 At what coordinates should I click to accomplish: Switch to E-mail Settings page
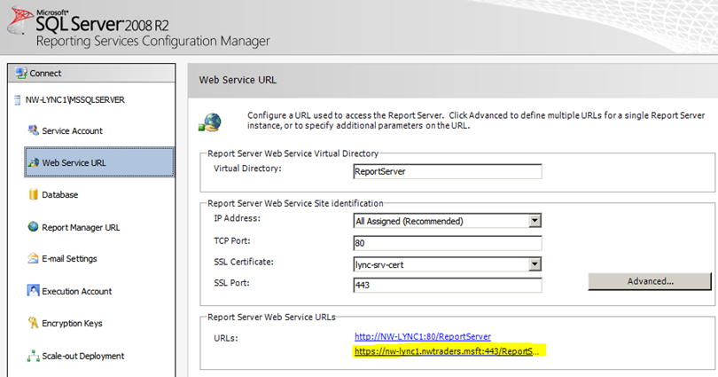click(69, 259)
